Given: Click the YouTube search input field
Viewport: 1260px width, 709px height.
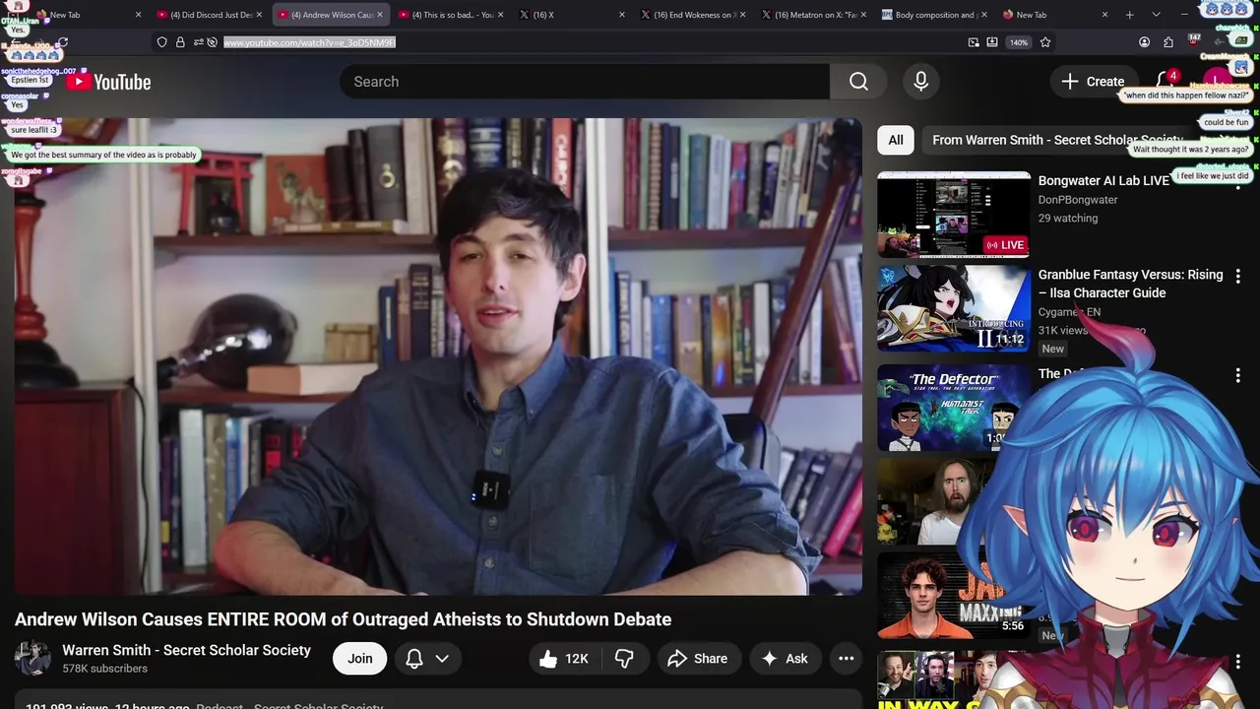Looking at the screenshot, I should (x=585, y=82).
